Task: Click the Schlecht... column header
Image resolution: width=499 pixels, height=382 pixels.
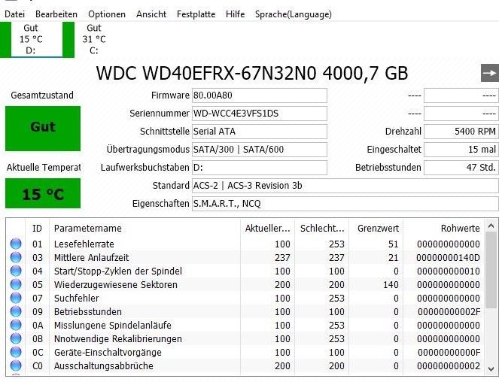Action: pos(322,229)
